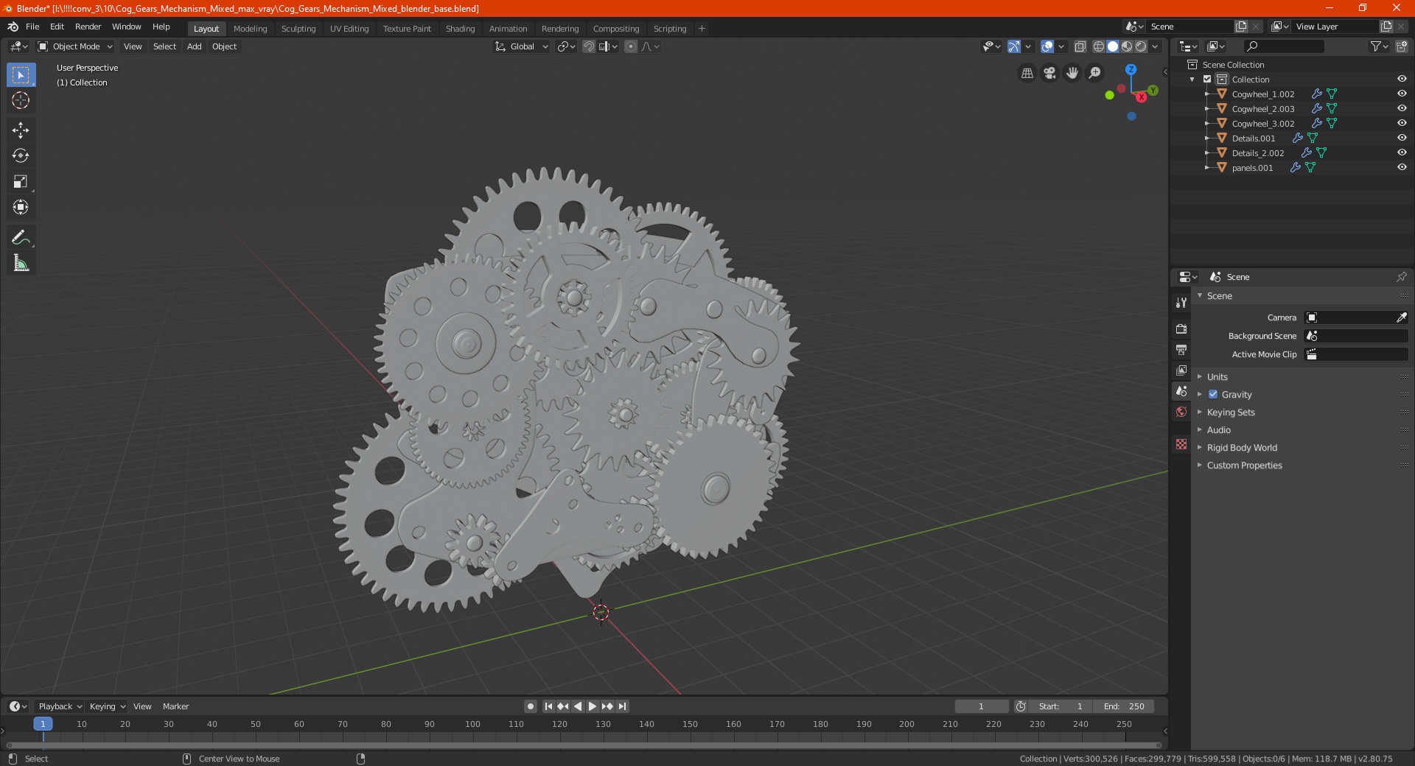Switch to the Sculpting workspace tab
The width and height of the screenshot is (1415, 766).
point(298,29)
